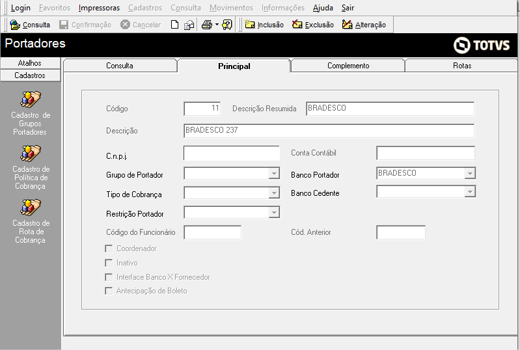The width and height of the screenshot is (520, 350).
Task: Click the Sair menu item
Action: click(x=348, y=8)
